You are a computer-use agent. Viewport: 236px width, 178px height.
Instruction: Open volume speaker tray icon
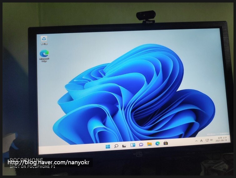(211, 140)
